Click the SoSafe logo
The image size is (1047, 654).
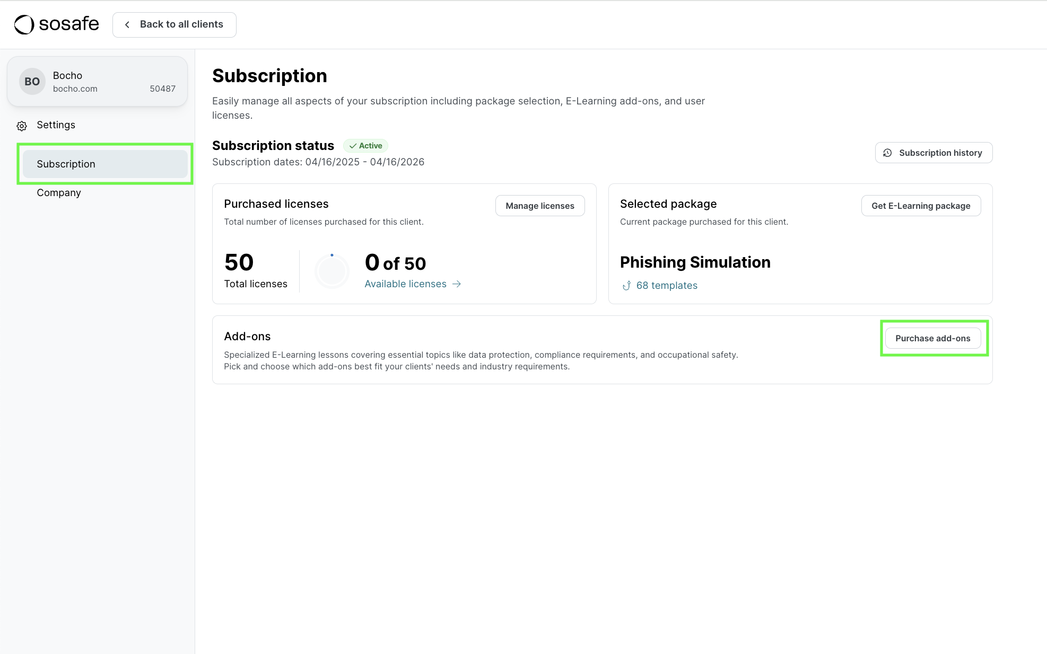coord(56,24)
